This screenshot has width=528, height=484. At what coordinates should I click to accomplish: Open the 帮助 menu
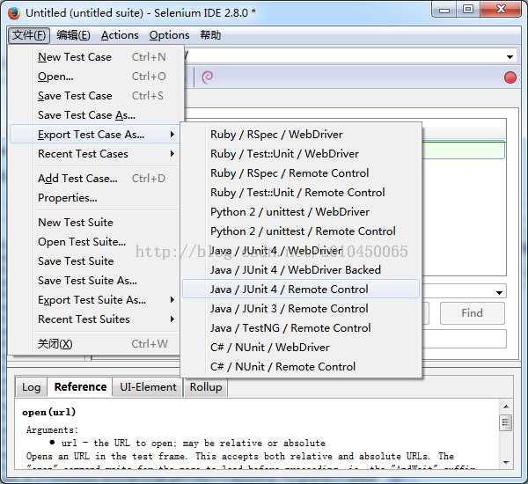[x=210, y=35]
